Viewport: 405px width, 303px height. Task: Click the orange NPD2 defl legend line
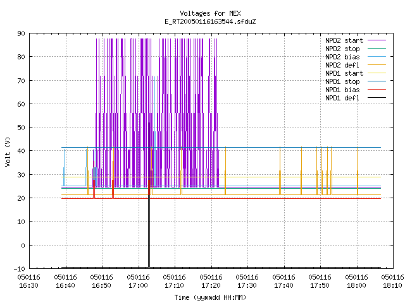click(x=377, y=65)
